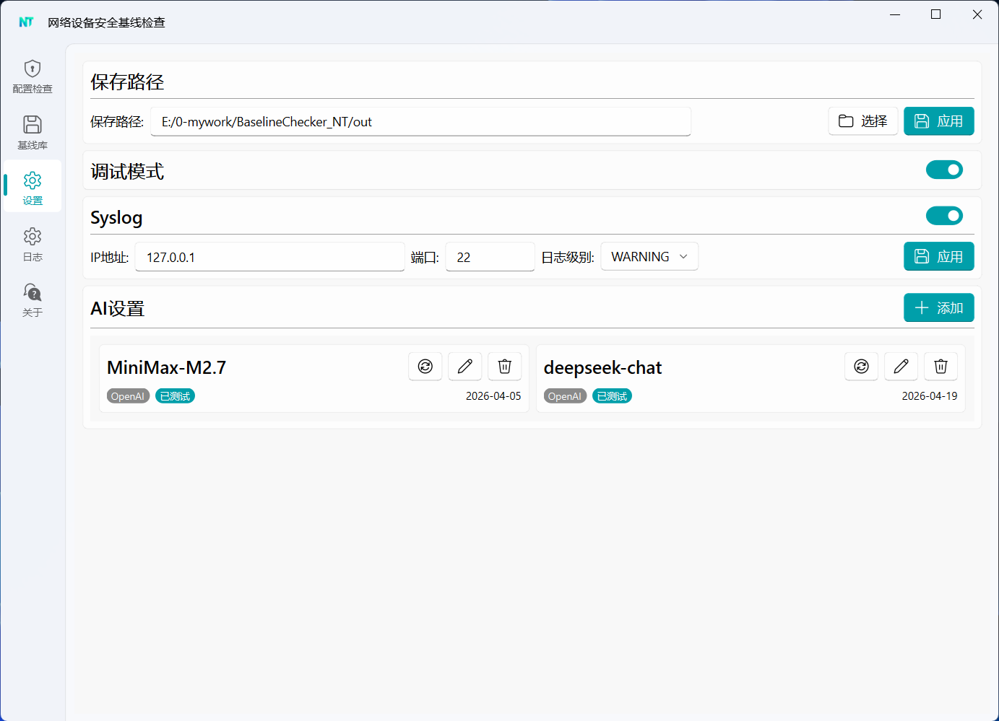Click the date 2026-04-05
Image resolution: width=999 pixels, height=721 pixels.
click(x=493, y=396)
